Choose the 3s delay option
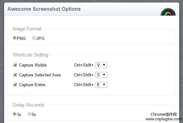Viewport: 183px width, 123px height. tap(15, 114)
